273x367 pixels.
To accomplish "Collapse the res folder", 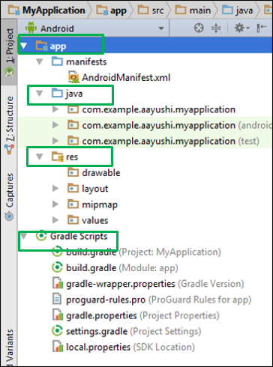I will point(40,157).
